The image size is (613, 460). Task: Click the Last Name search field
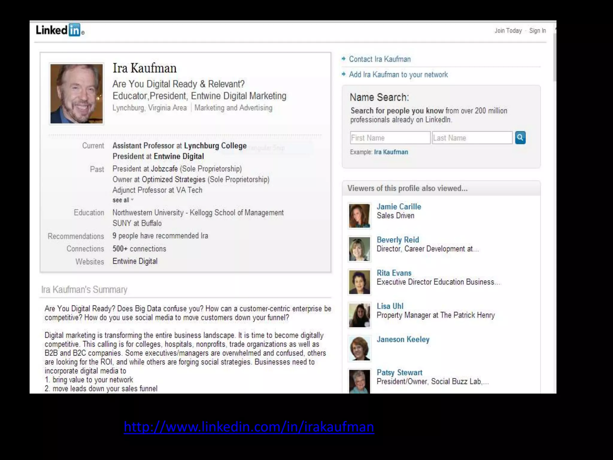(472, 138)
